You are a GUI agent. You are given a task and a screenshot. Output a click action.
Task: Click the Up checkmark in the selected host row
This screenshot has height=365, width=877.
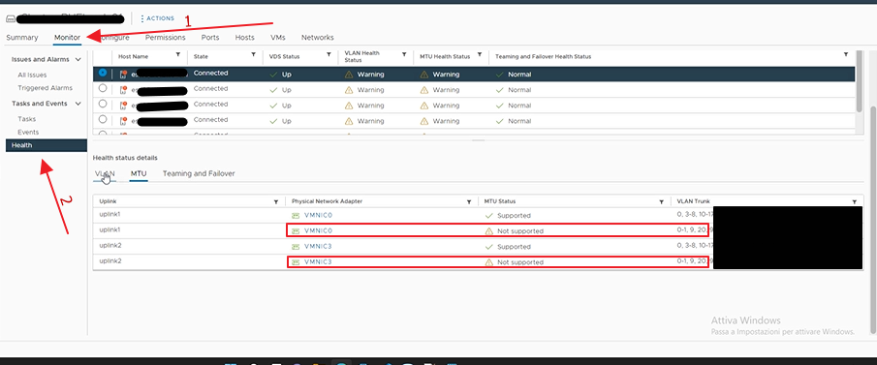[x=273, y=75]
